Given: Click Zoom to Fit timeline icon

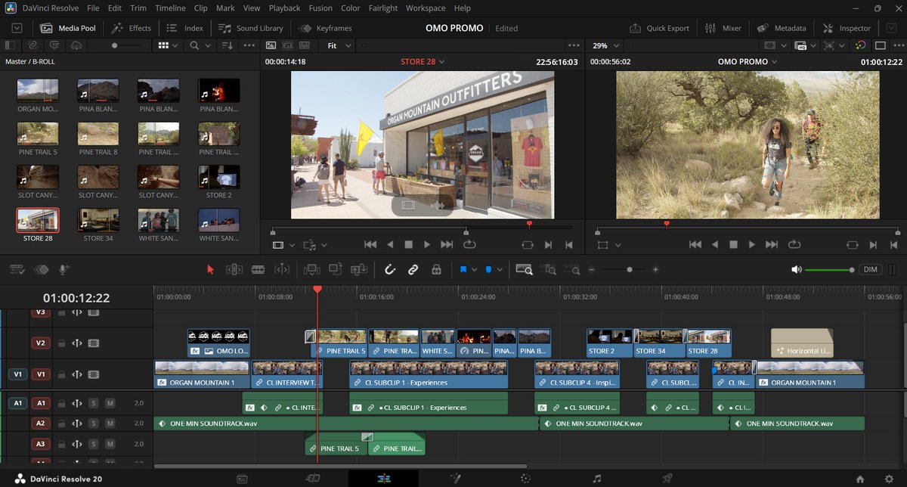Looking at the screenshot, I should (524, 269).
